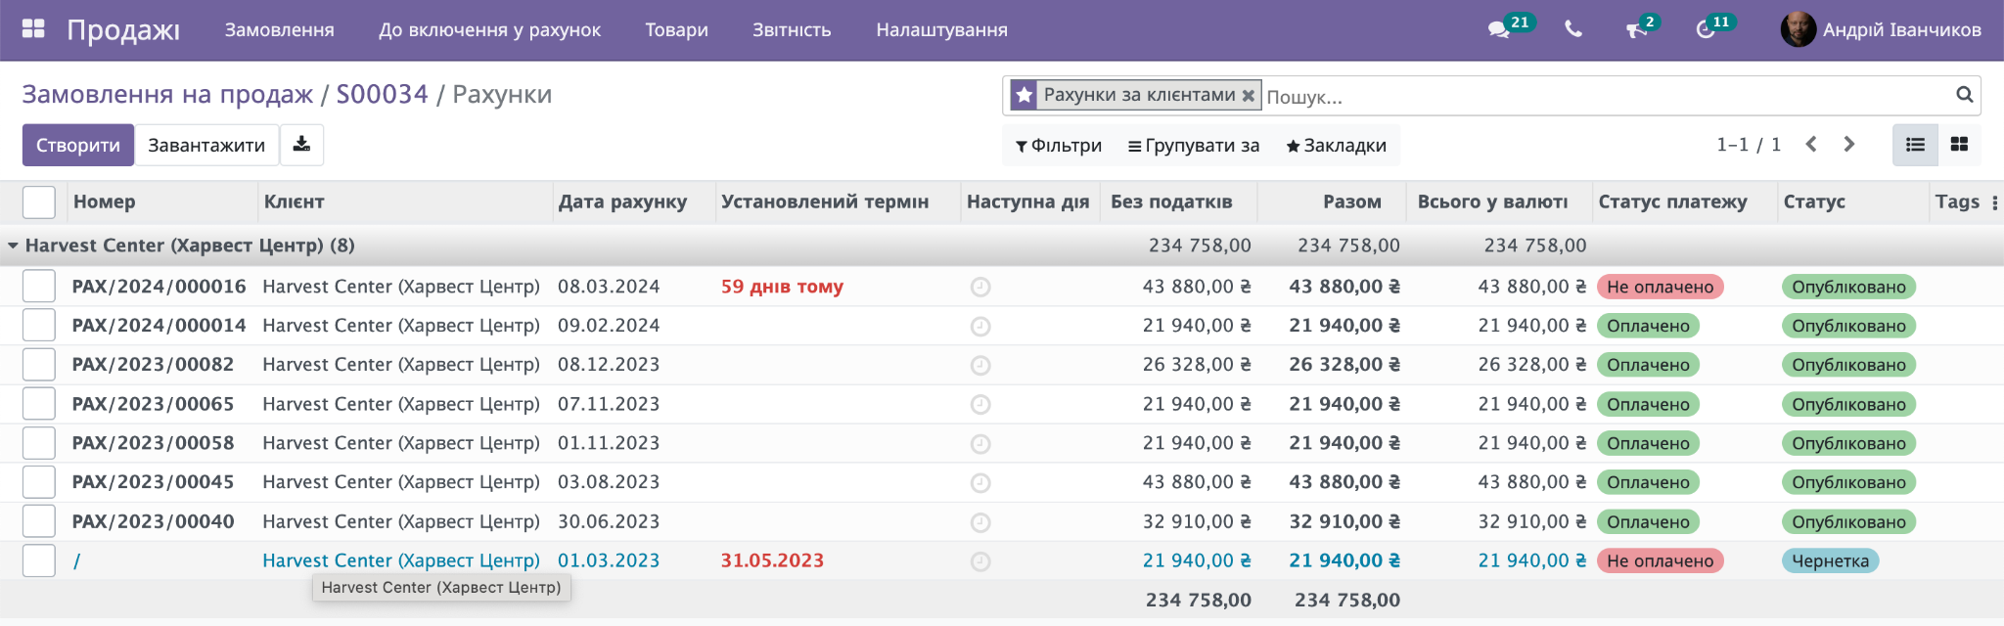2004x626 pixels.
Task: Click the Продажі app title
Action: [x=123, y=30]
